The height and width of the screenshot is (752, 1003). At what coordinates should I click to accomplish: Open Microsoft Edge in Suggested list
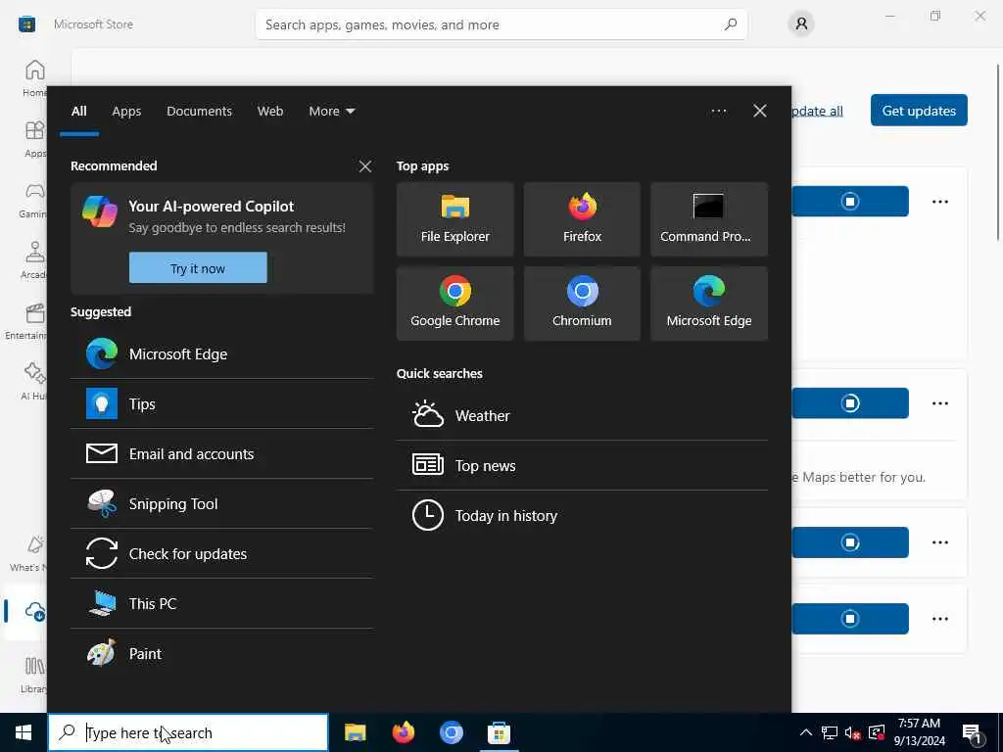tap(221, 354)
